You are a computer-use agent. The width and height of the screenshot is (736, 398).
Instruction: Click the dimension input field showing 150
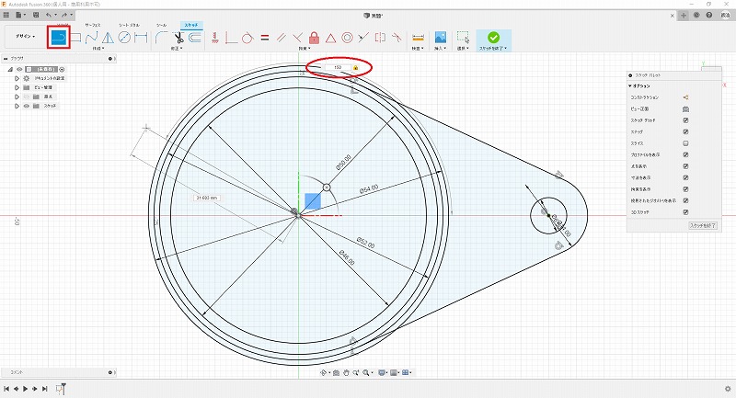point(338,67)
